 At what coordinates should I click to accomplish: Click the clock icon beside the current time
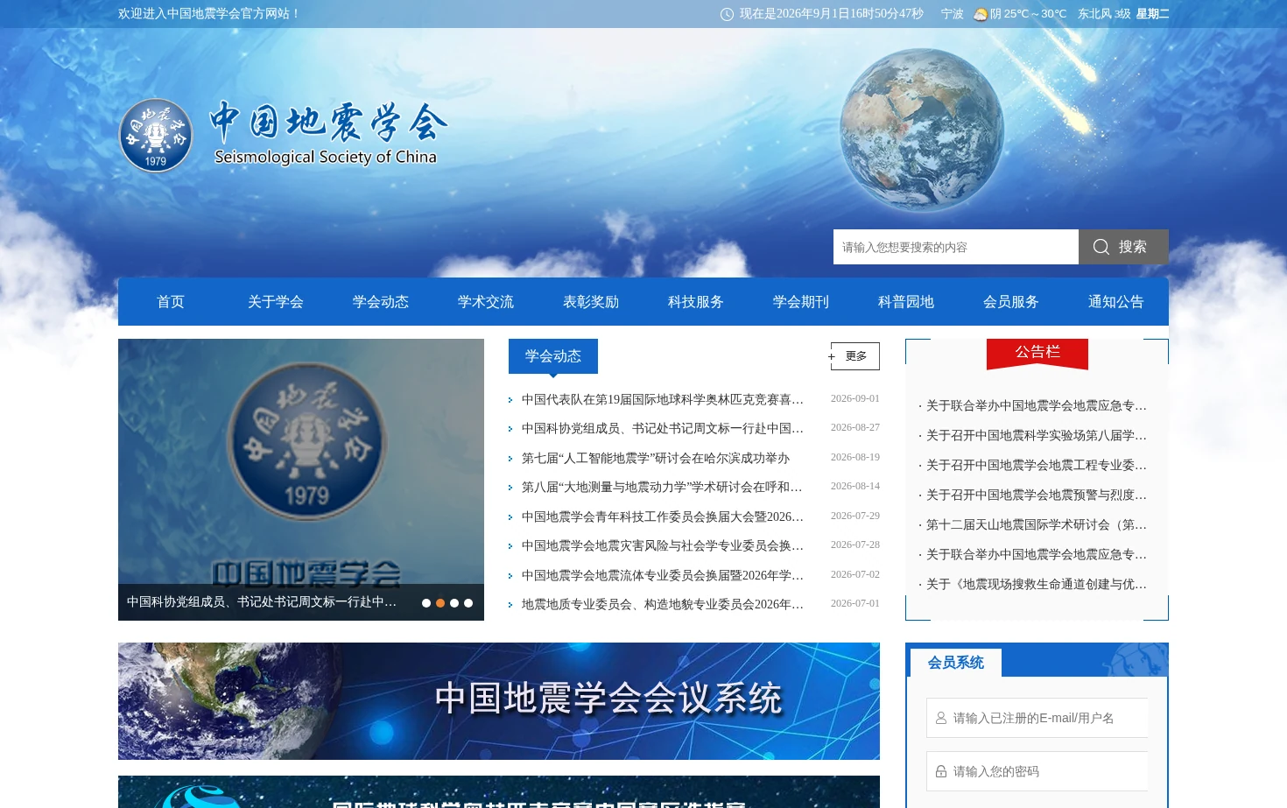[727, 14]
